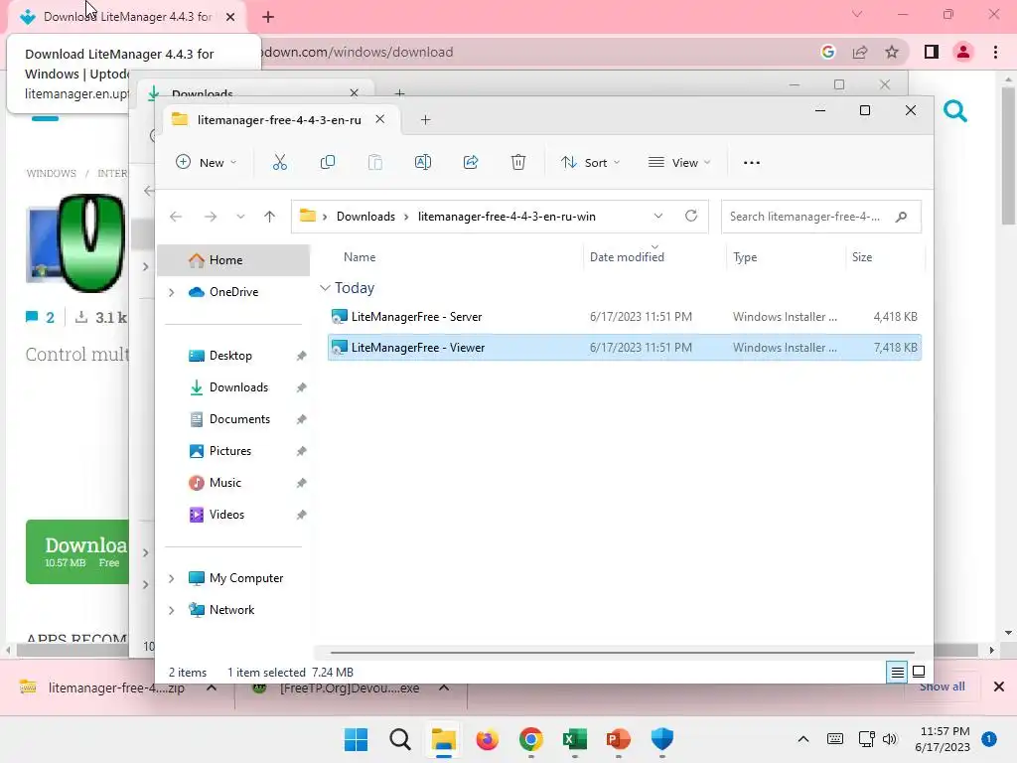Image resolution: width=1017 pixels, height=763 pixels.
Task: Click the Uptodown search magnifier
Action: [x=955, y=111]
